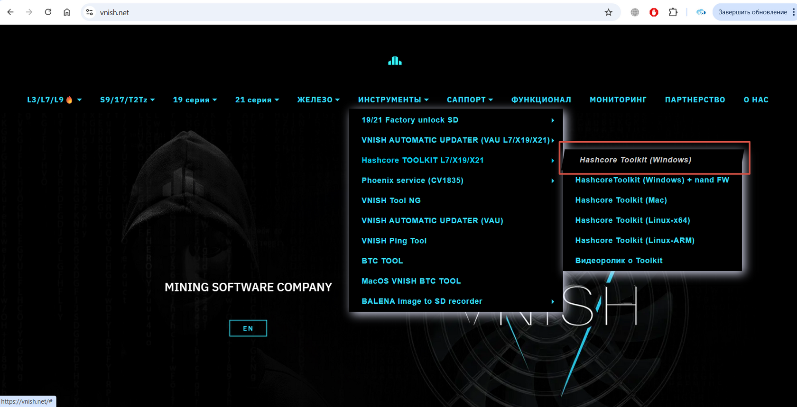Click Завершить обновление button

(x=752, y=12)
